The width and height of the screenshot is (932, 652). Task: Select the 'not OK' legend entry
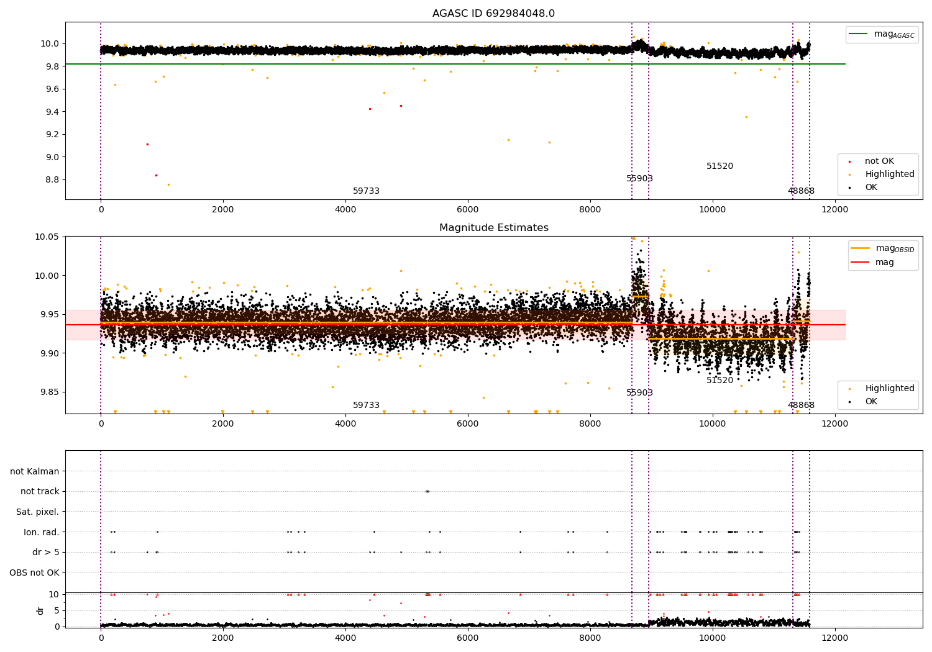pos(879,161)
